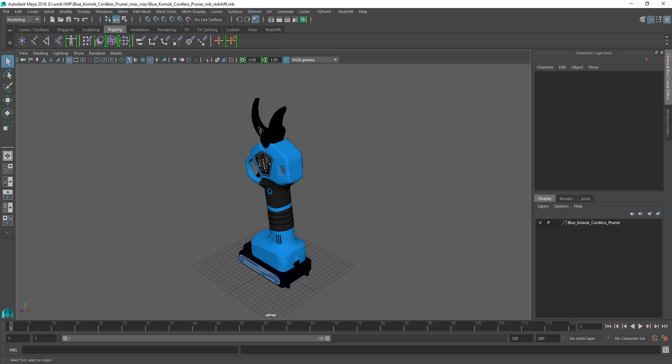Open the No Character Set dropdown
The image size is (672, 364).
630,338
